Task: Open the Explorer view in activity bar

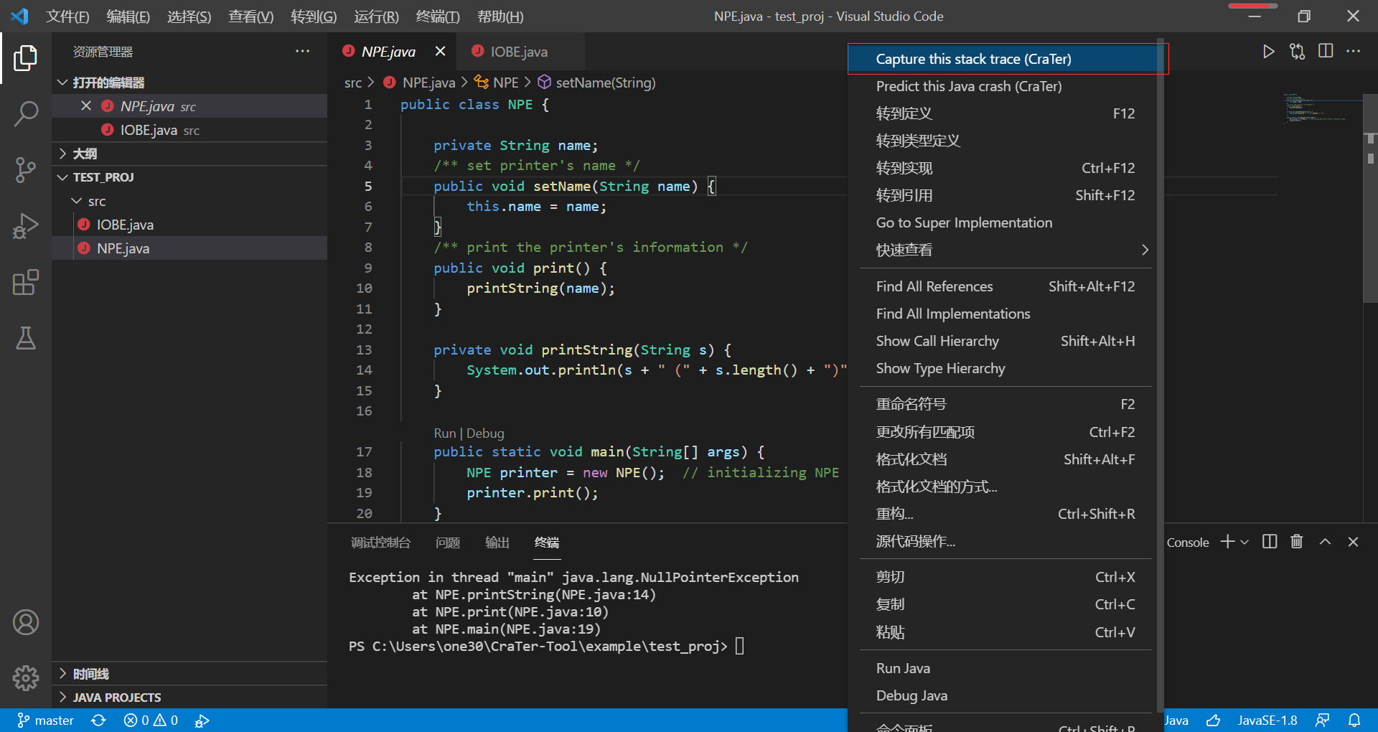Action: pos(26,58)
